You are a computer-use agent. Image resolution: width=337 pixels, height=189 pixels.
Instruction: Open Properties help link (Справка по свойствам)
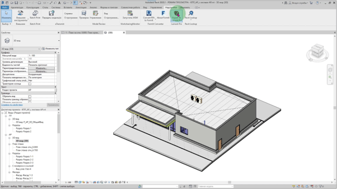(x=12, y=105)
